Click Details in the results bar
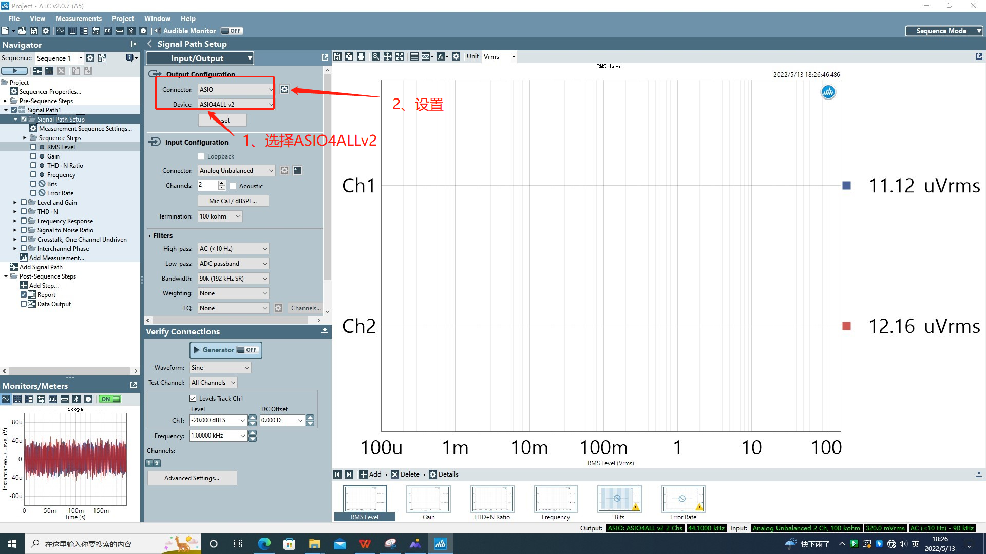986x554 pixels. (x=444, y=474)
